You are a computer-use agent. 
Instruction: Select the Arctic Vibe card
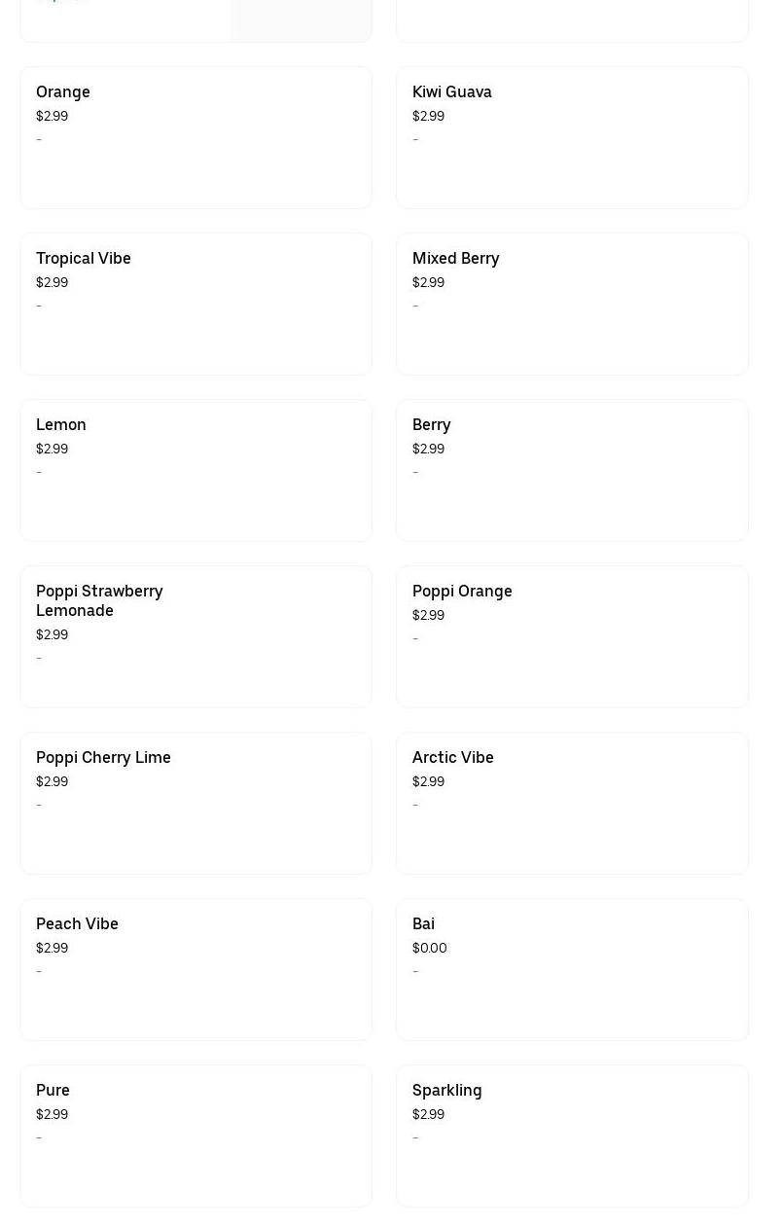pos(572,803)
